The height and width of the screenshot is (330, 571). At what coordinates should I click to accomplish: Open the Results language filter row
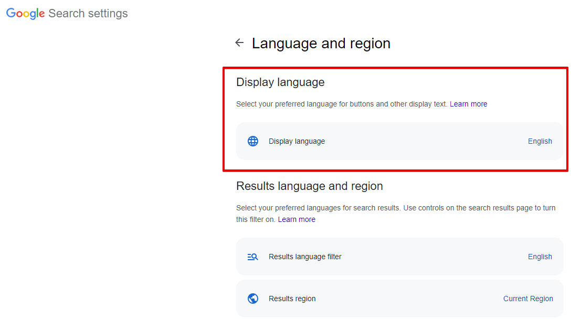point(400,257)
